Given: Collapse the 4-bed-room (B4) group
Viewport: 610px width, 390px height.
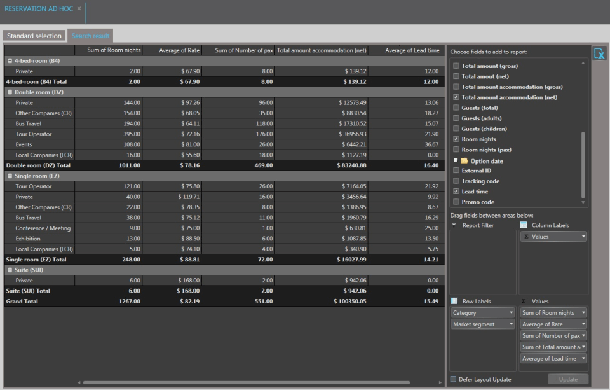Looking at the screenshot, I should click(x=9, y=61).
